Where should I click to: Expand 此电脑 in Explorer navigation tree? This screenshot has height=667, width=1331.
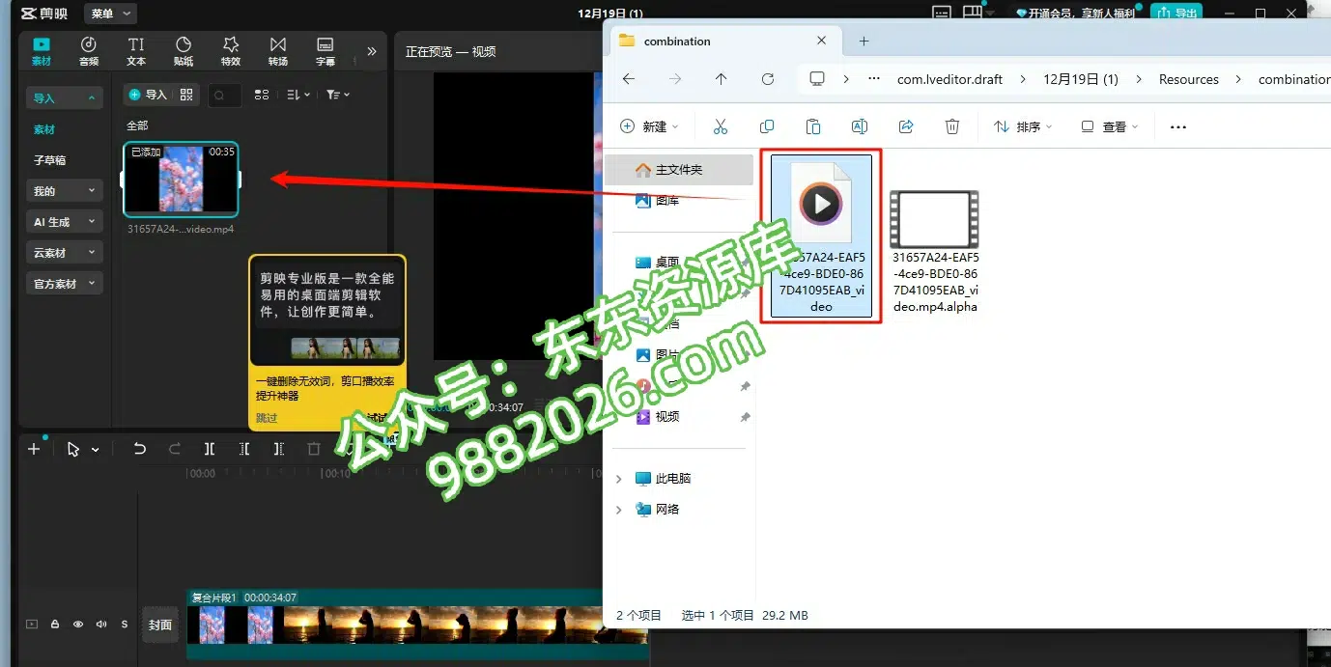619,479
